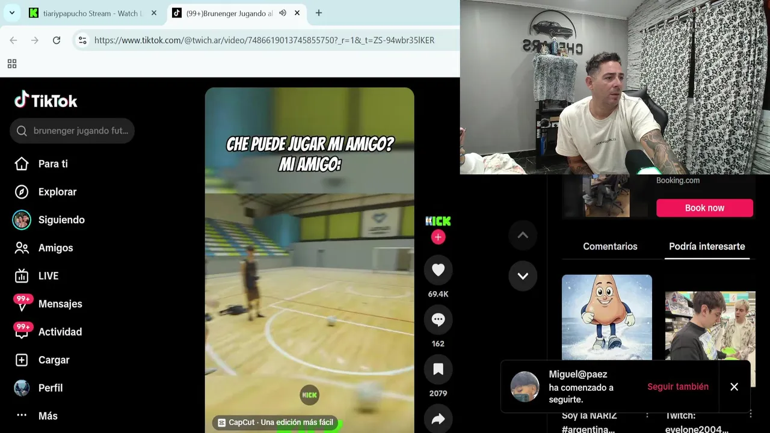
Task: Open the Booking.com ad image thumbnail
Action: pos(605,195)
